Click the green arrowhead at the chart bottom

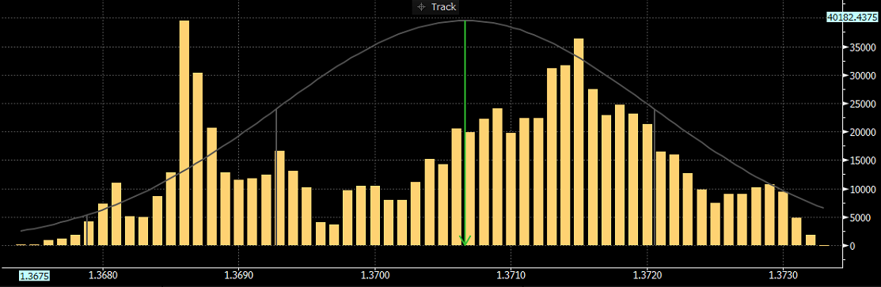coord(465,241)
